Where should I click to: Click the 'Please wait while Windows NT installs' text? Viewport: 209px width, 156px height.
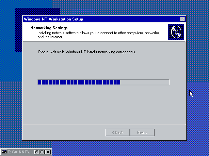click(87, 52)
